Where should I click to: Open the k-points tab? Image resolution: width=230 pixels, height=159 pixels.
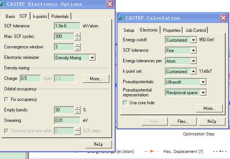click(40, 16)
